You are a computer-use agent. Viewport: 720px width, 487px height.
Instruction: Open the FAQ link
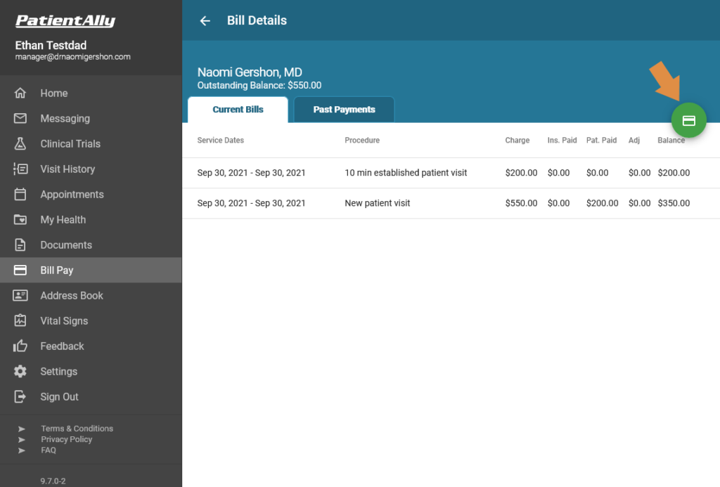49,450
